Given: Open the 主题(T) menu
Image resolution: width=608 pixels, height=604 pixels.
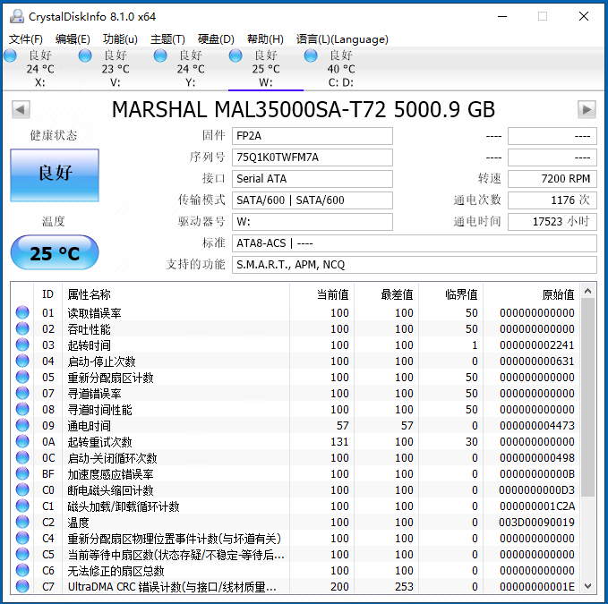Looking at the screenshot, I should (167, 39).
